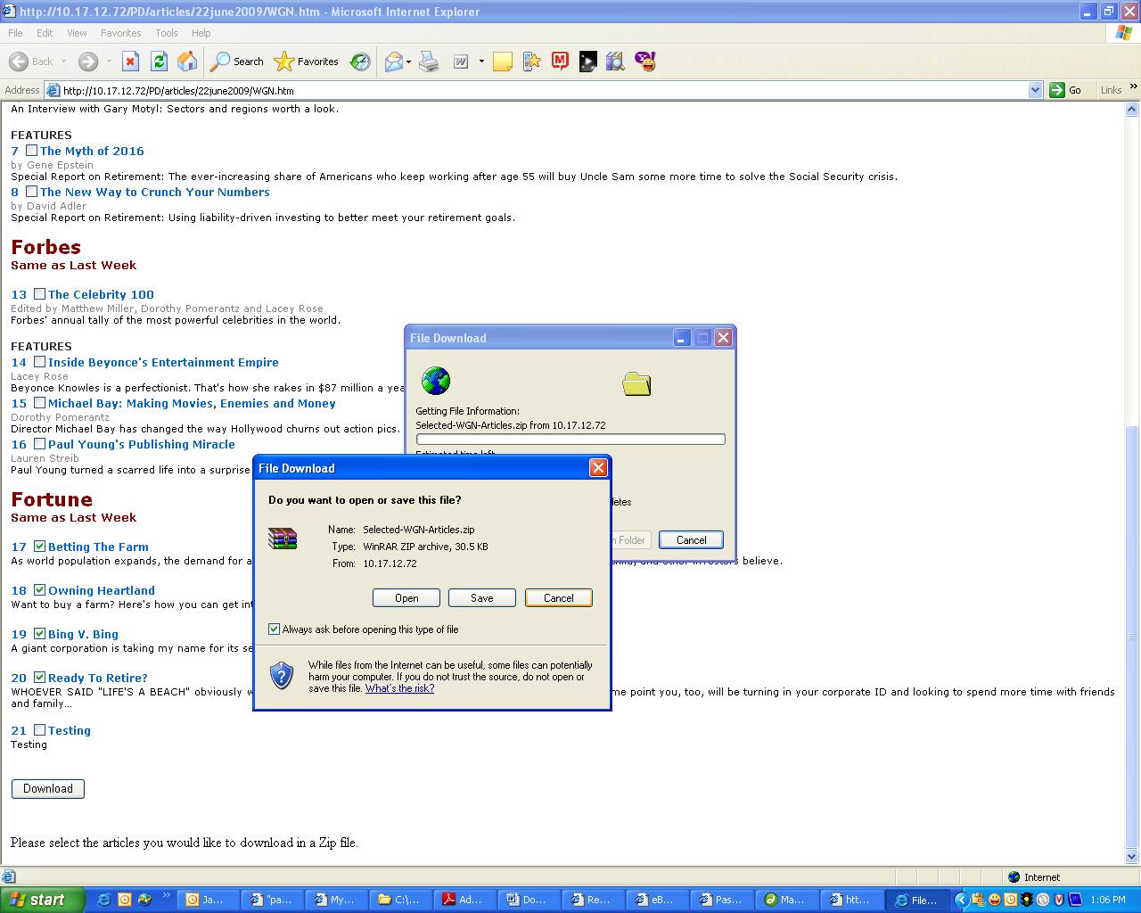The width and height of the screenshot is (1141, 913).
Task: Click the Yahoo Messenger toolbar icon
Action: click(645, 62)
